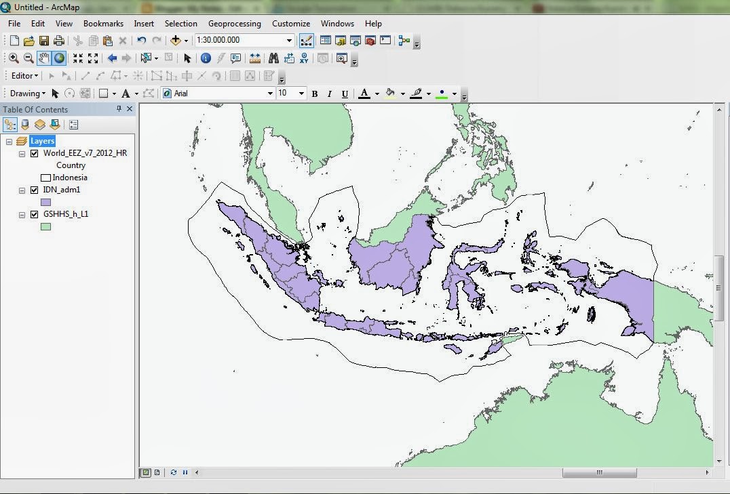730x494 pixels.
Task: Open the Bookmarks menu
Action: tap(103, 23)
